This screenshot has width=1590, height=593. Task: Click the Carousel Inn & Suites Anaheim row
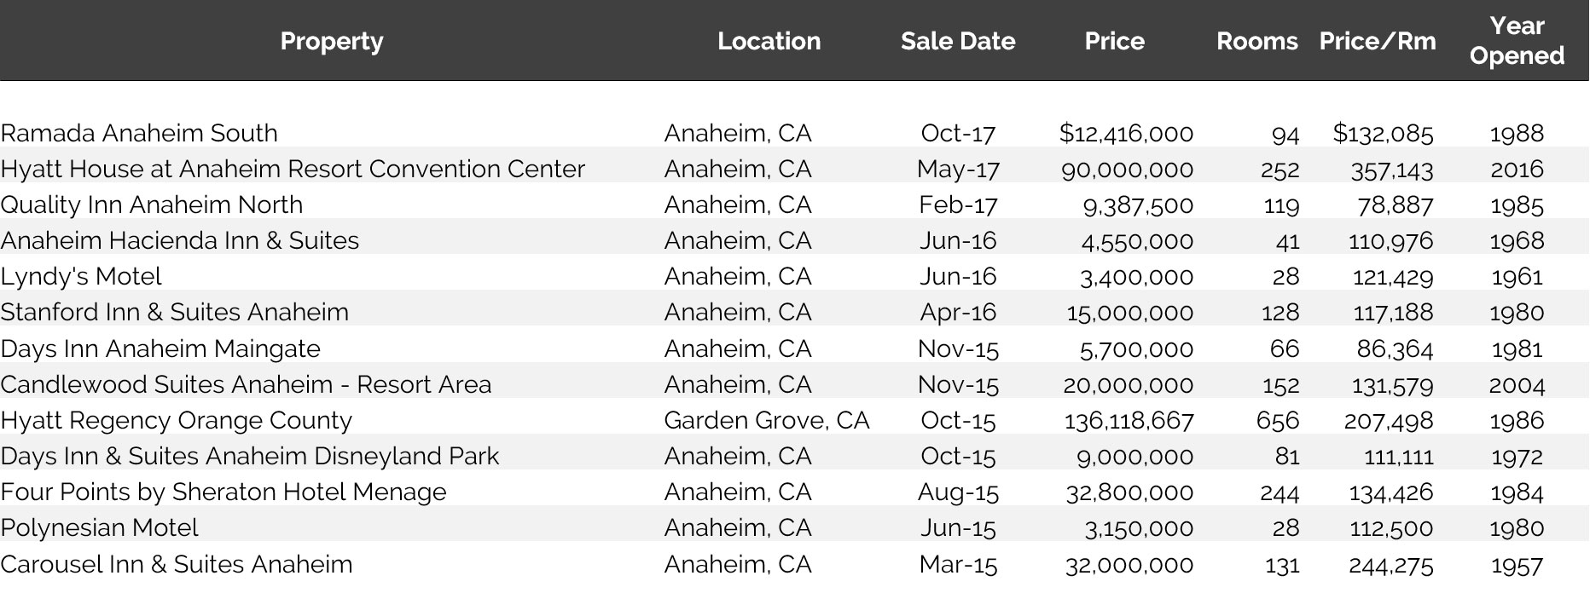[x=177, y=564]
